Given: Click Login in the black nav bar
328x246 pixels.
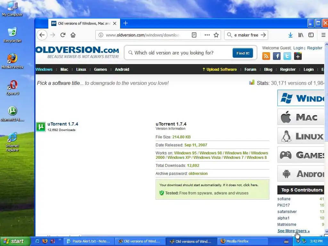Looking at the screenshot, I should [x=308, y=70].
